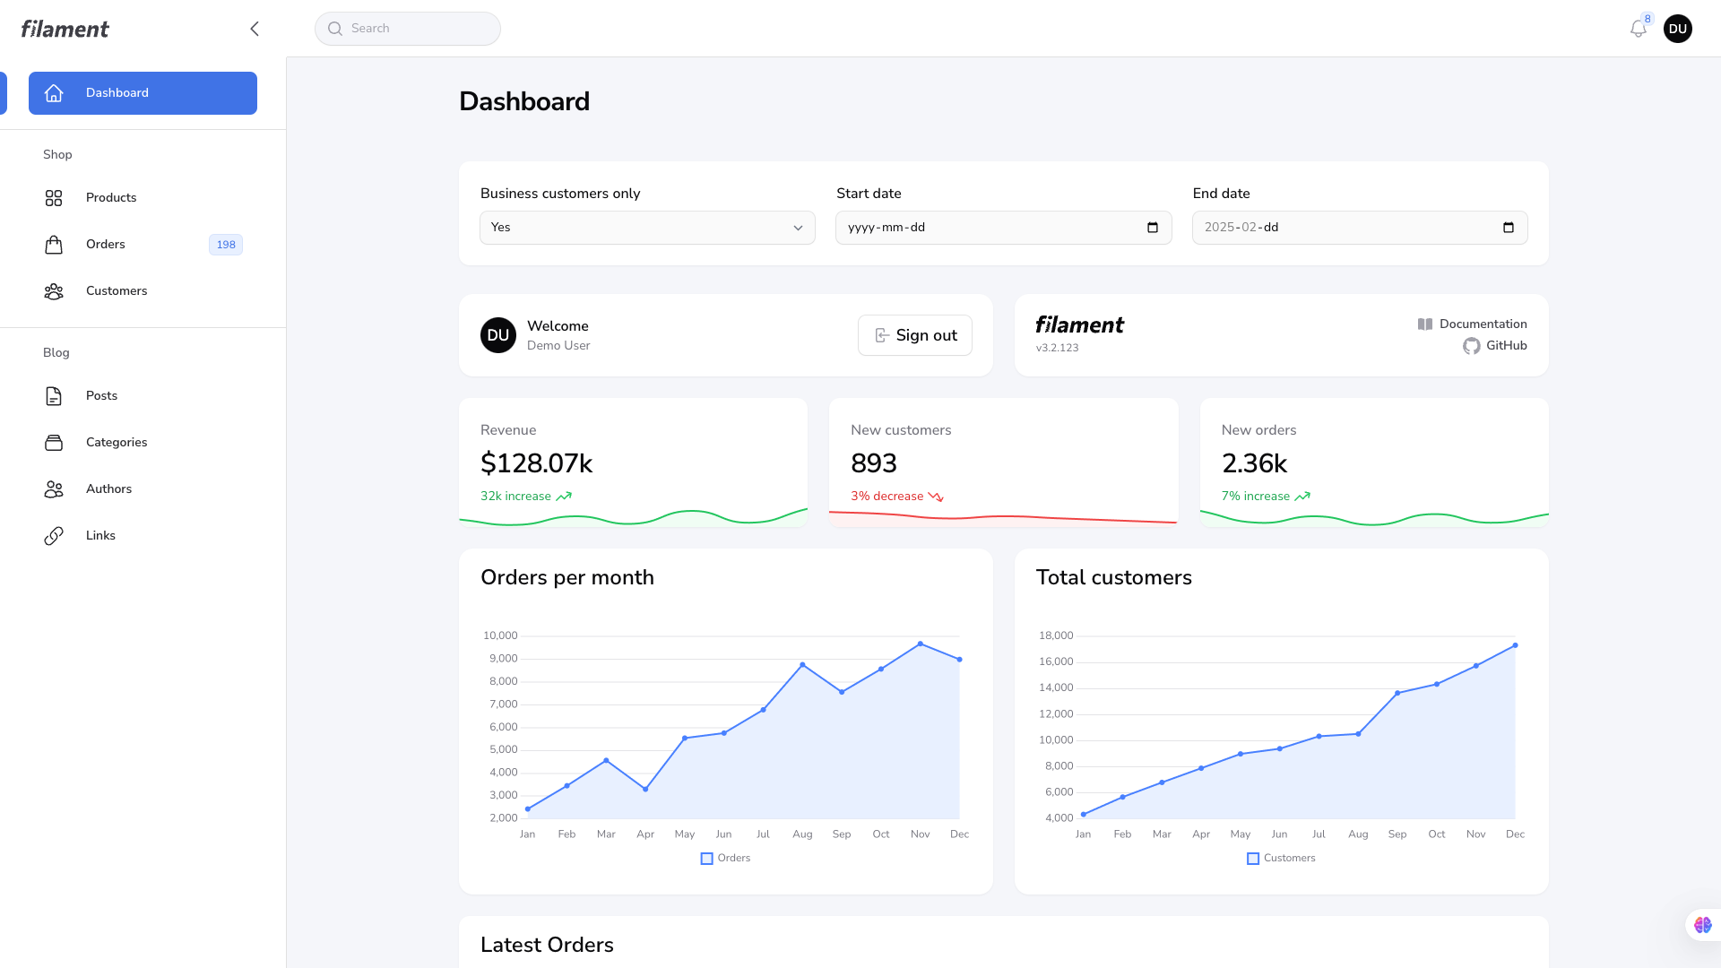Click the Sign out button
Viewport: 1721px width, 968px height.
(914, 335)
